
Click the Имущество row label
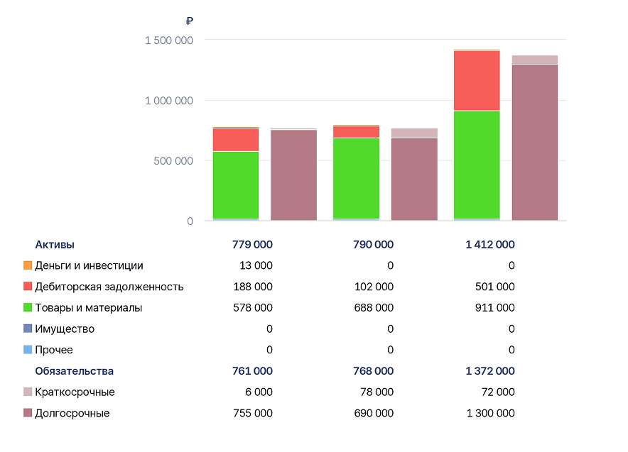(65, 329)
